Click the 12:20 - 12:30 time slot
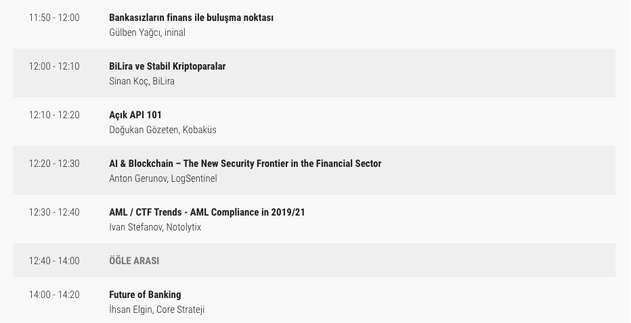 (53, 164)
